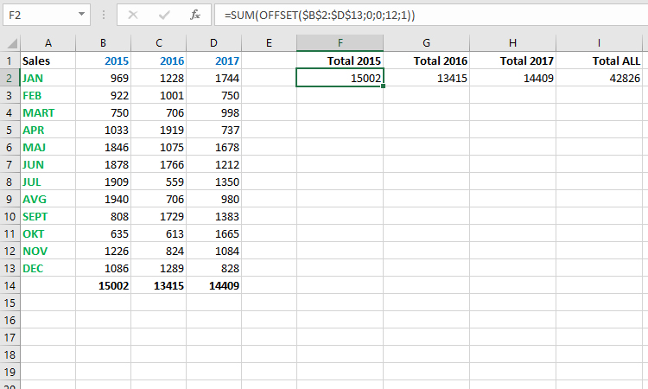This screenshot has width=648, height=389.
Task: Select row 14 header
Action: 10,285
